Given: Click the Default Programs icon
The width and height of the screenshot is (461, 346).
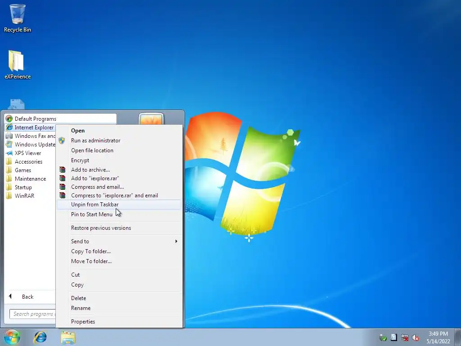Looking at the screenshot, I should click(x=9, y=119).
